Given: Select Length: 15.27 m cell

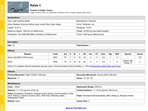Looking at the screenshot, I should pos(42,28).
